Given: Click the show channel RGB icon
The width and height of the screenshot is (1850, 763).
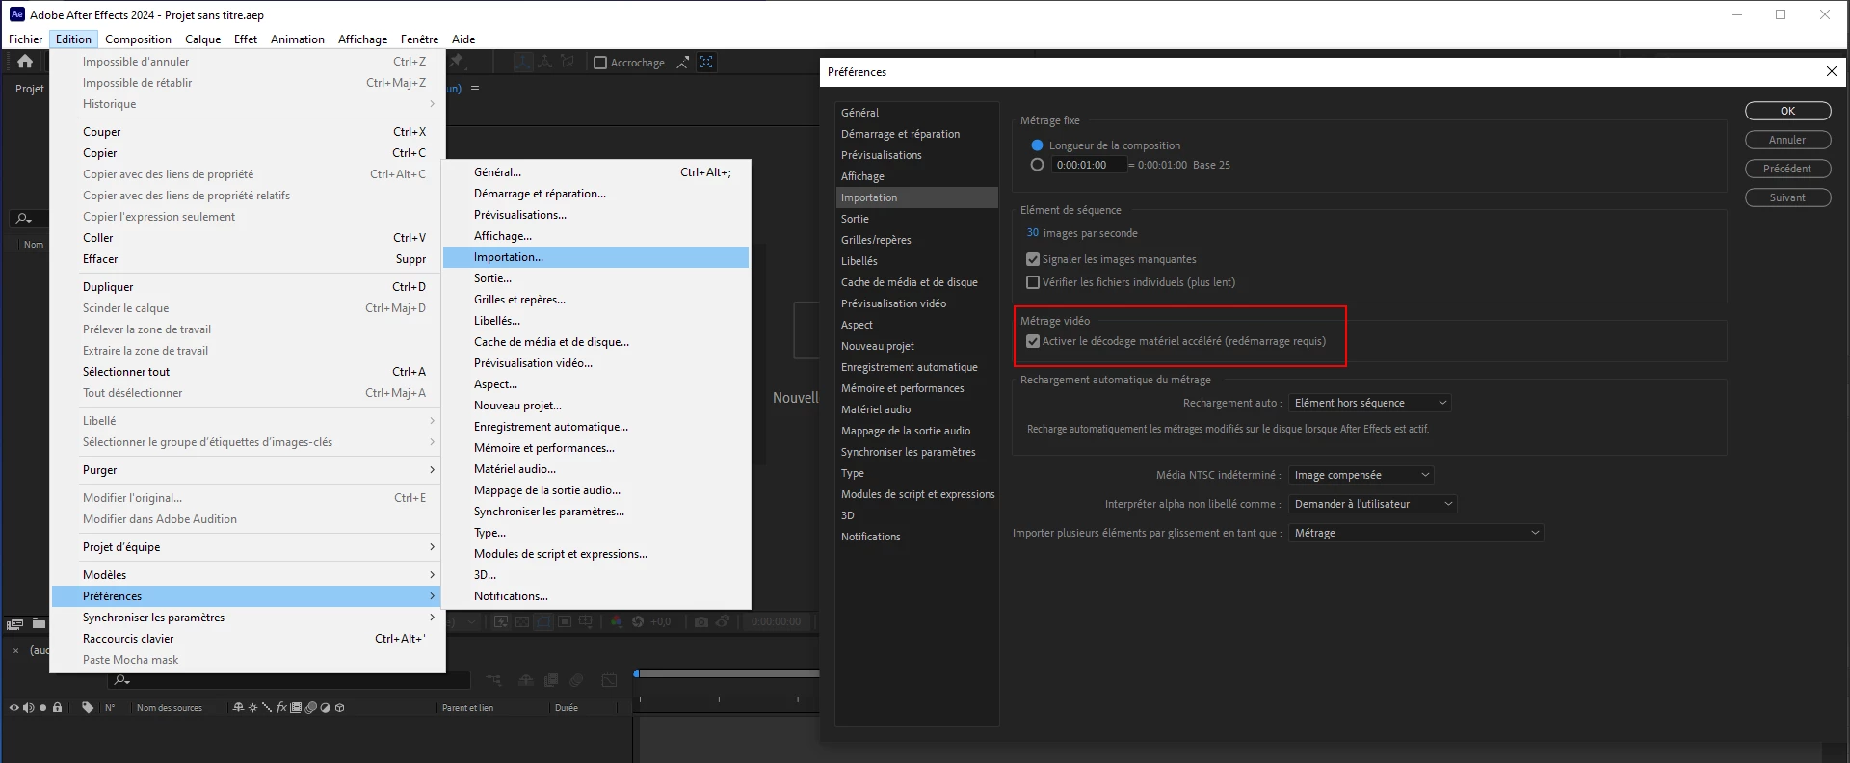Looking at the screenshot, I should tap(617, 622).
